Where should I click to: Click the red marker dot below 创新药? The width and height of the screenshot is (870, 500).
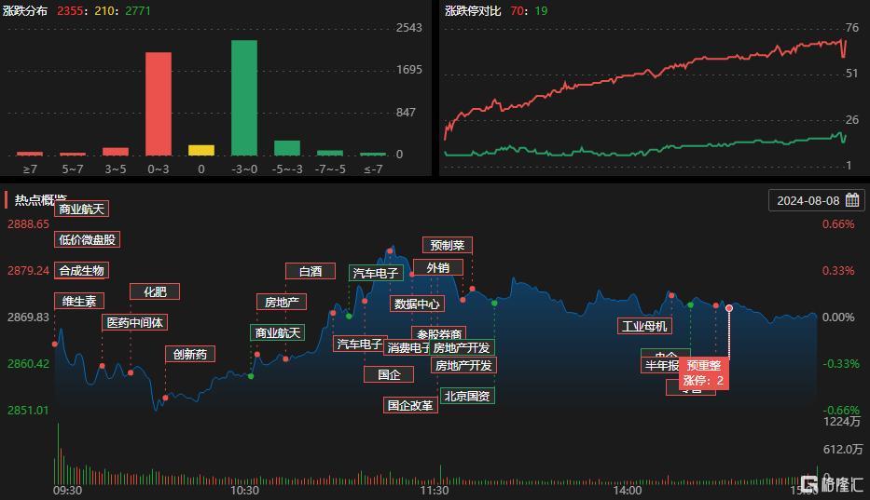tap(165, 398)
